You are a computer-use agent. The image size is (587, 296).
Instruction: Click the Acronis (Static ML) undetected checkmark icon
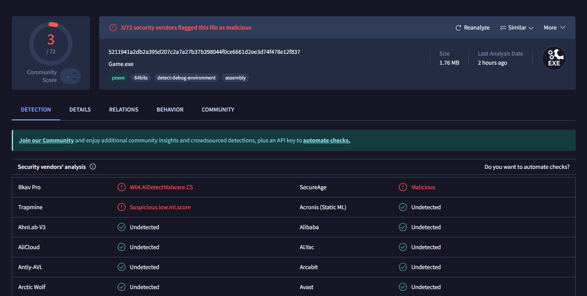coord(403,207)
